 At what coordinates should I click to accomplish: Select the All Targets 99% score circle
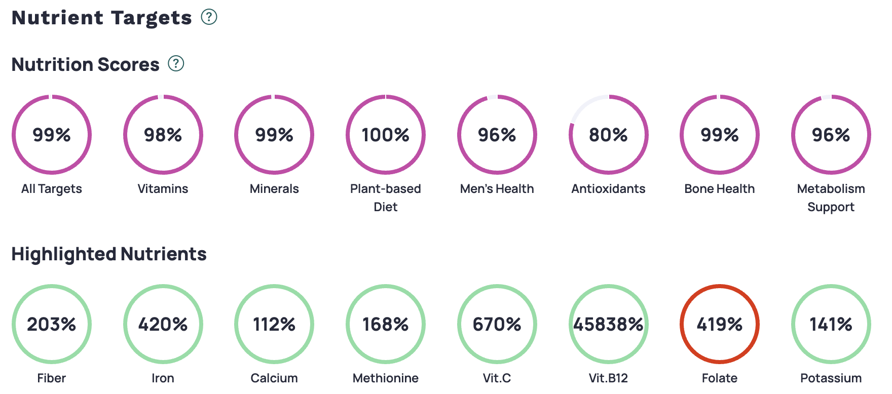[x=52, y=135]
